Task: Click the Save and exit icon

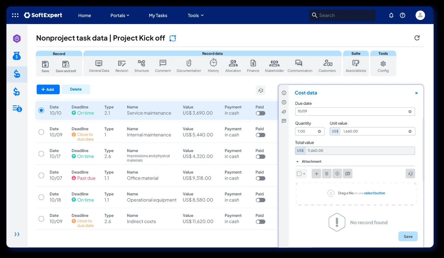Action: 66,64
